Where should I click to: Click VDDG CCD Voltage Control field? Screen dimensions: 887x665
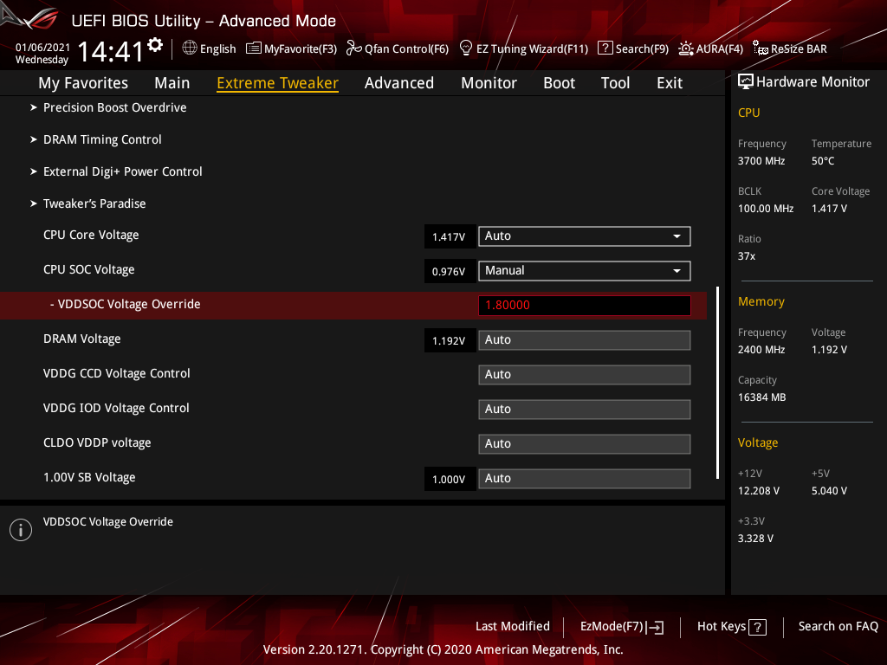tap(585, 374)
